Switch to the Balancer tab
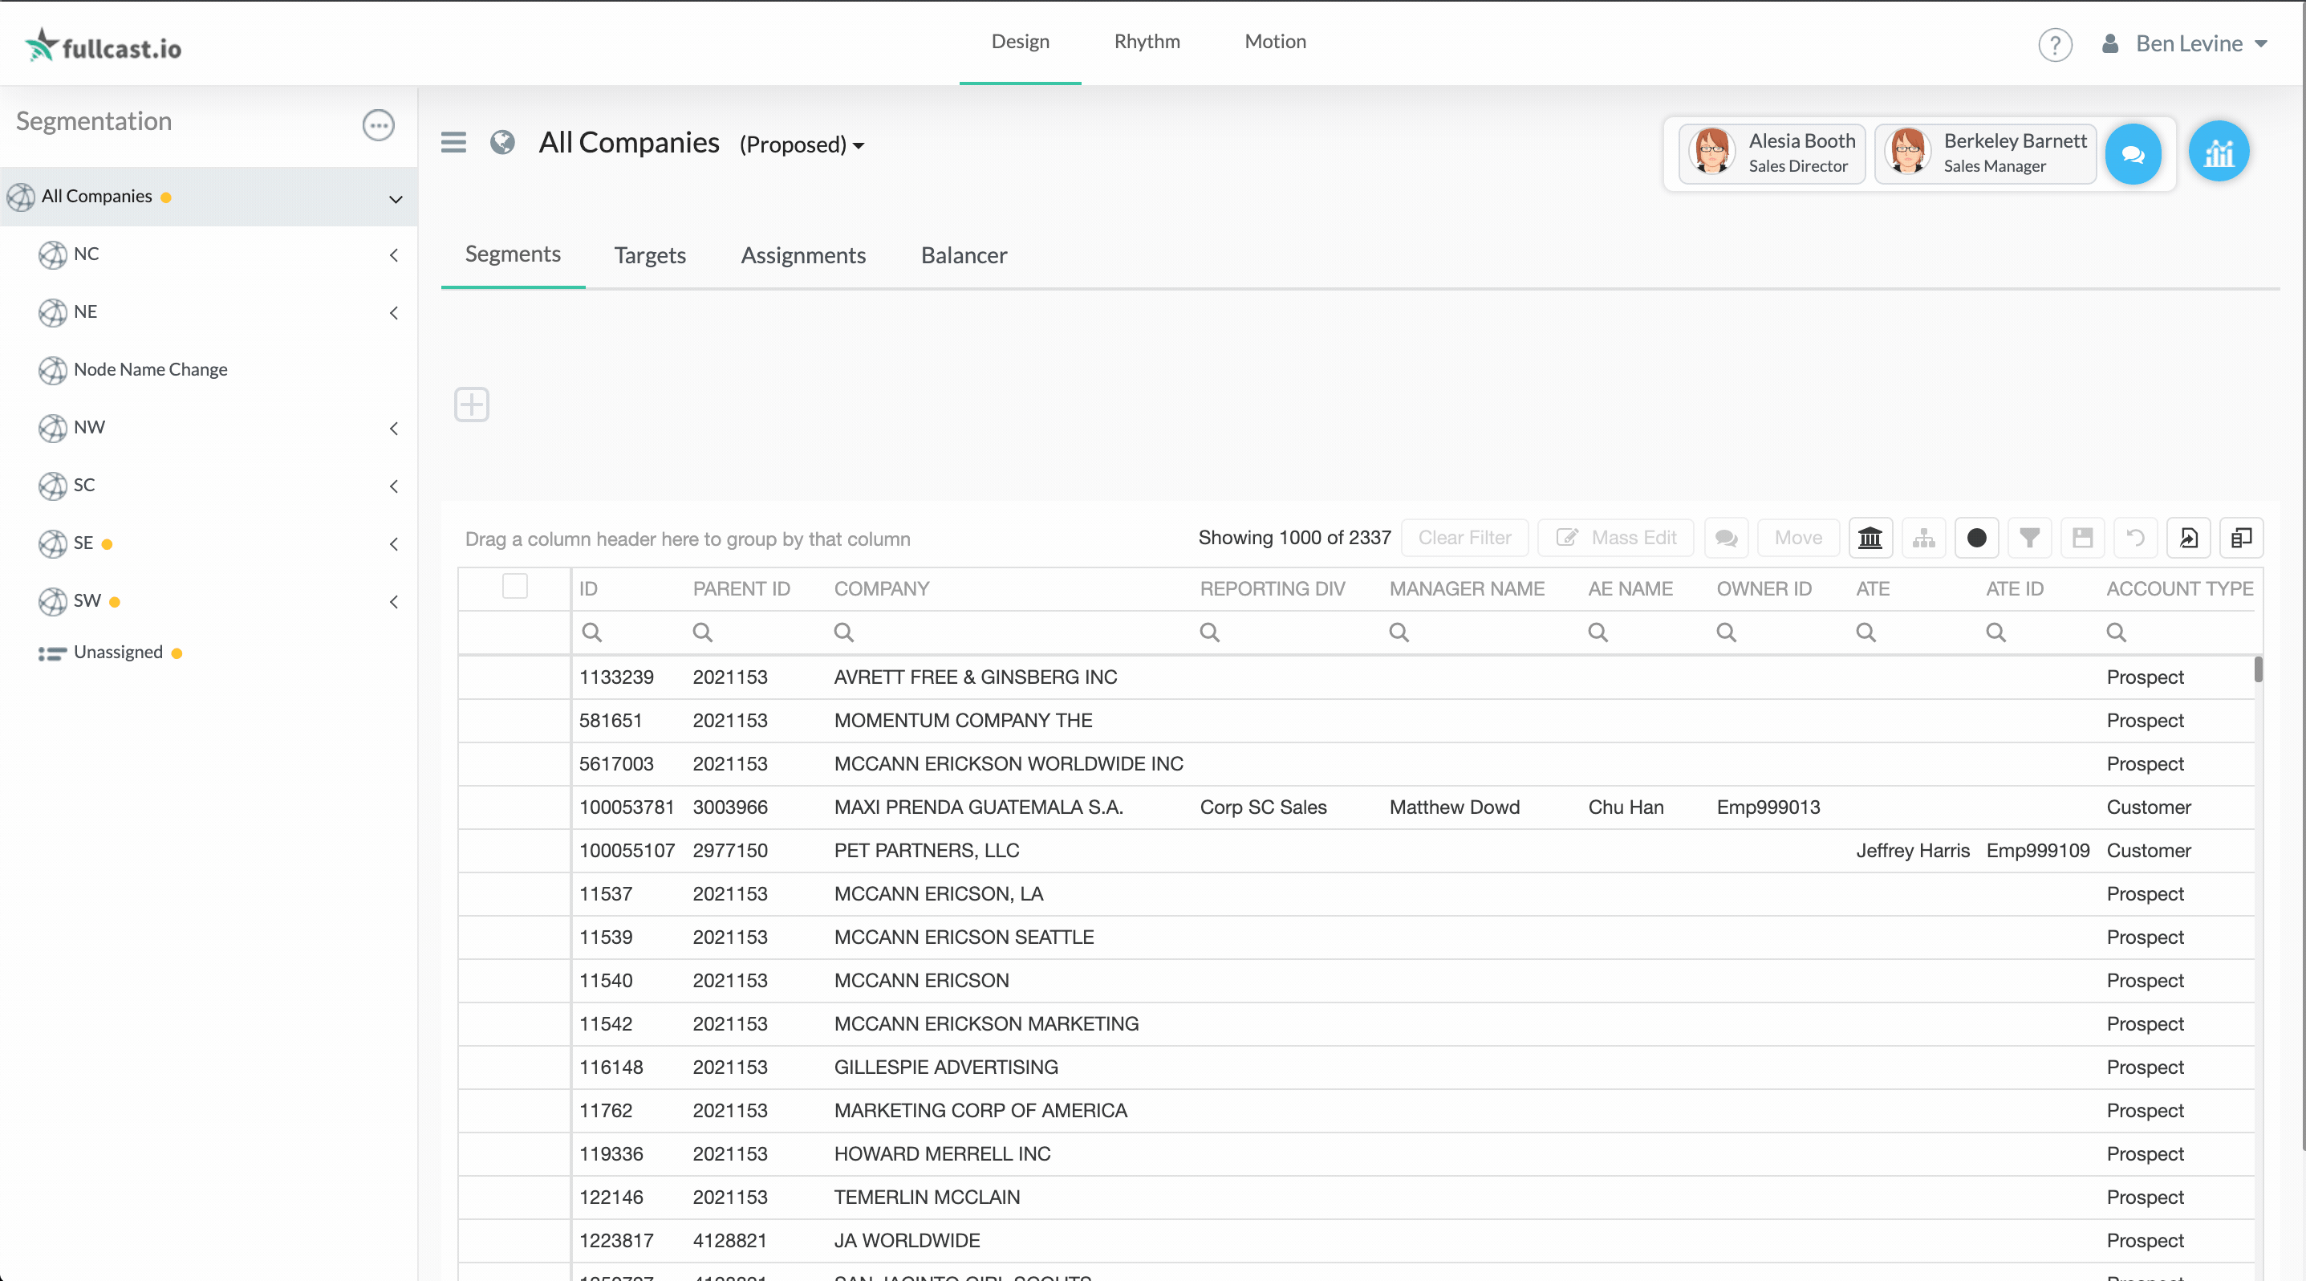 (x=963, y=255)
